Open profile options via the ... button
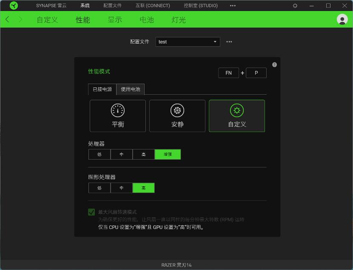 (229, 42)
